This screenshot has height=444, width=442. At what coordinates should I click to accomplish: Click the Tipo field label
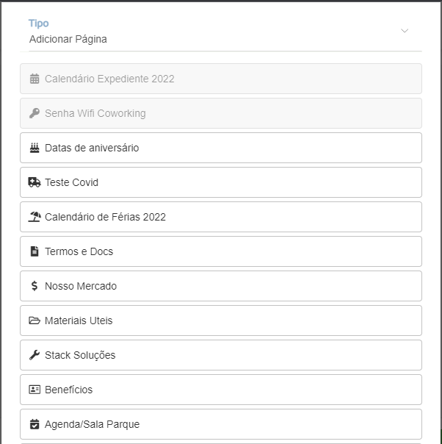click(39, 24)
